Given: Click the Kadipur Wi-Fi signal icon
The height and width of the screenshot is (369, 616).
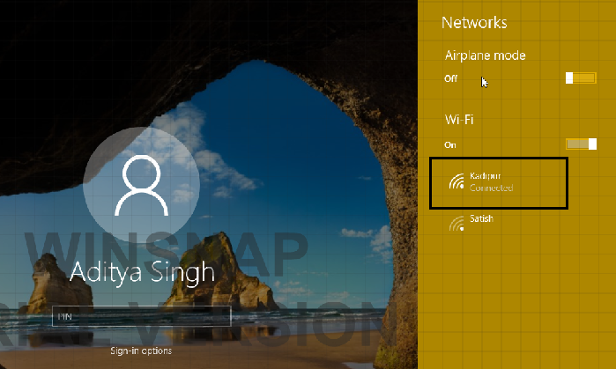Looking at the screenshot, I should click(456, 182).
